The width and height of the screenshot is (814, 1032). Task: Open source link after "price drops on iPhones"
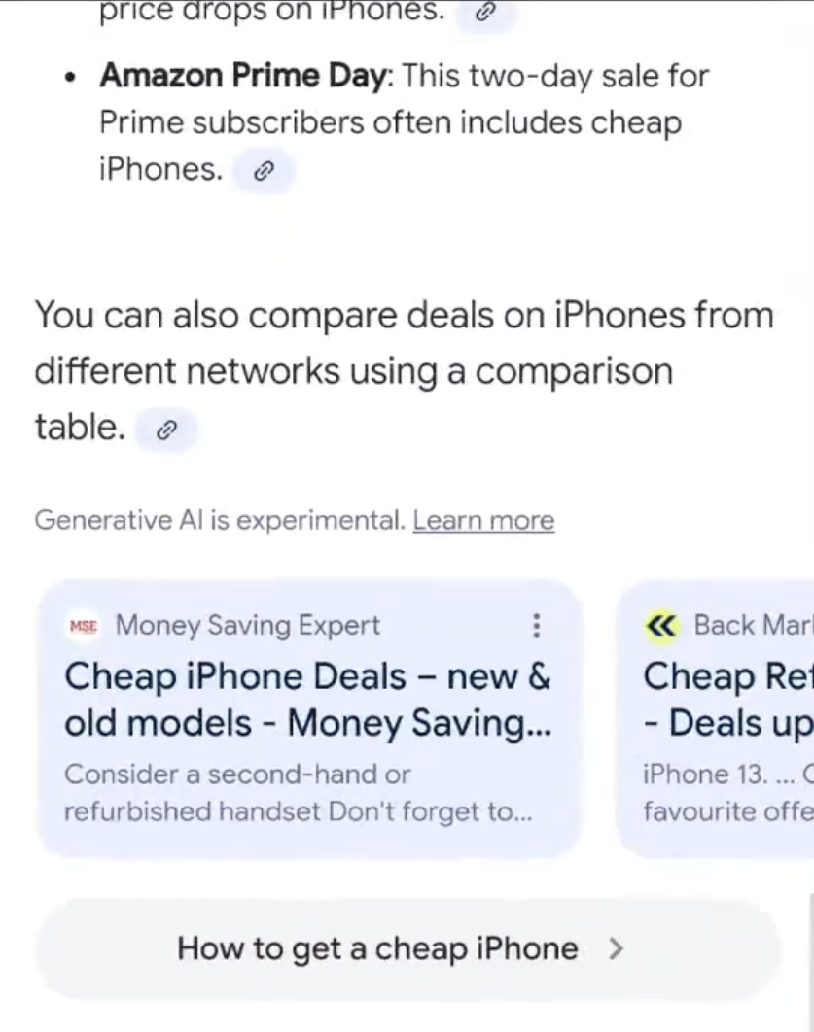485,13
